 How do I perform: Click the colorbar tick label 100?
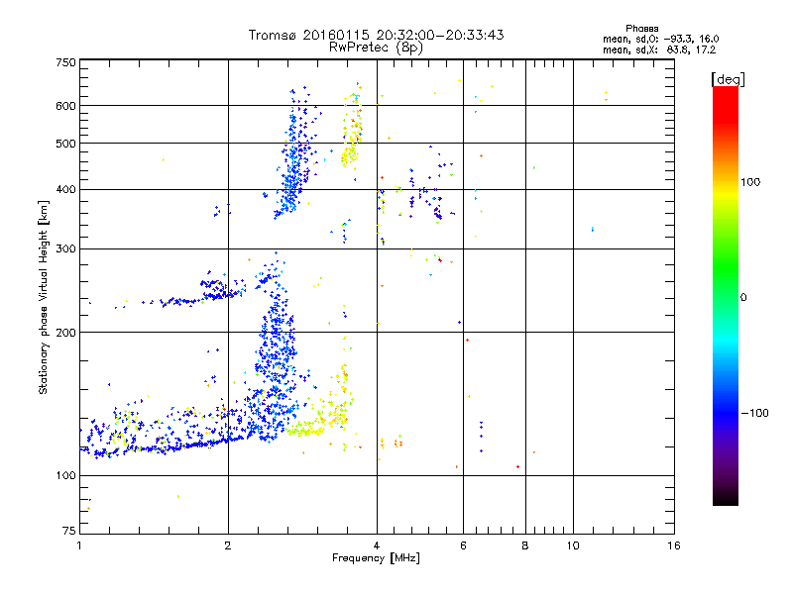[750, 182]
